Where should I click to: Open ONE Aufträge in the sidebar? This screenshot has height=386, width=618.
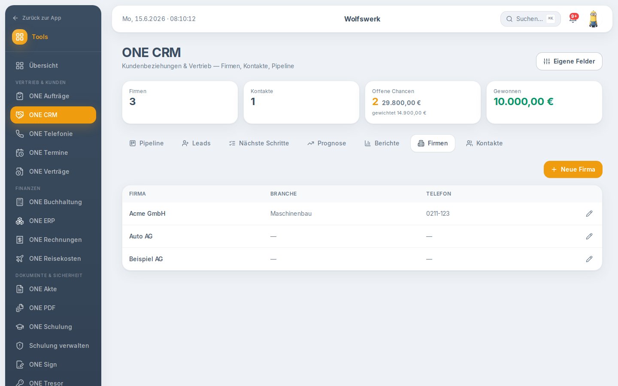53,96
